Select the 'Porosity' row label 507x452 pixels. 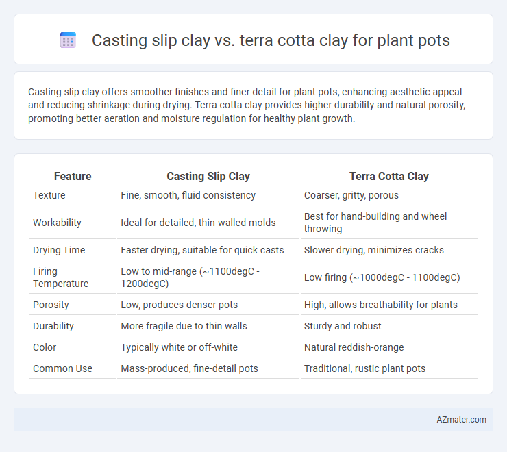point(51,305)
